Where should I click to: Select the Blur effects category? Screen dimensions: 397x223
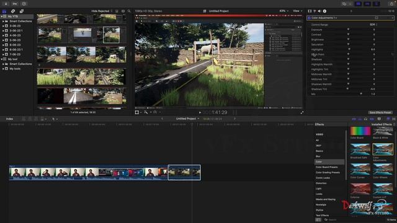pyautogui.click(x=318, y=157)
